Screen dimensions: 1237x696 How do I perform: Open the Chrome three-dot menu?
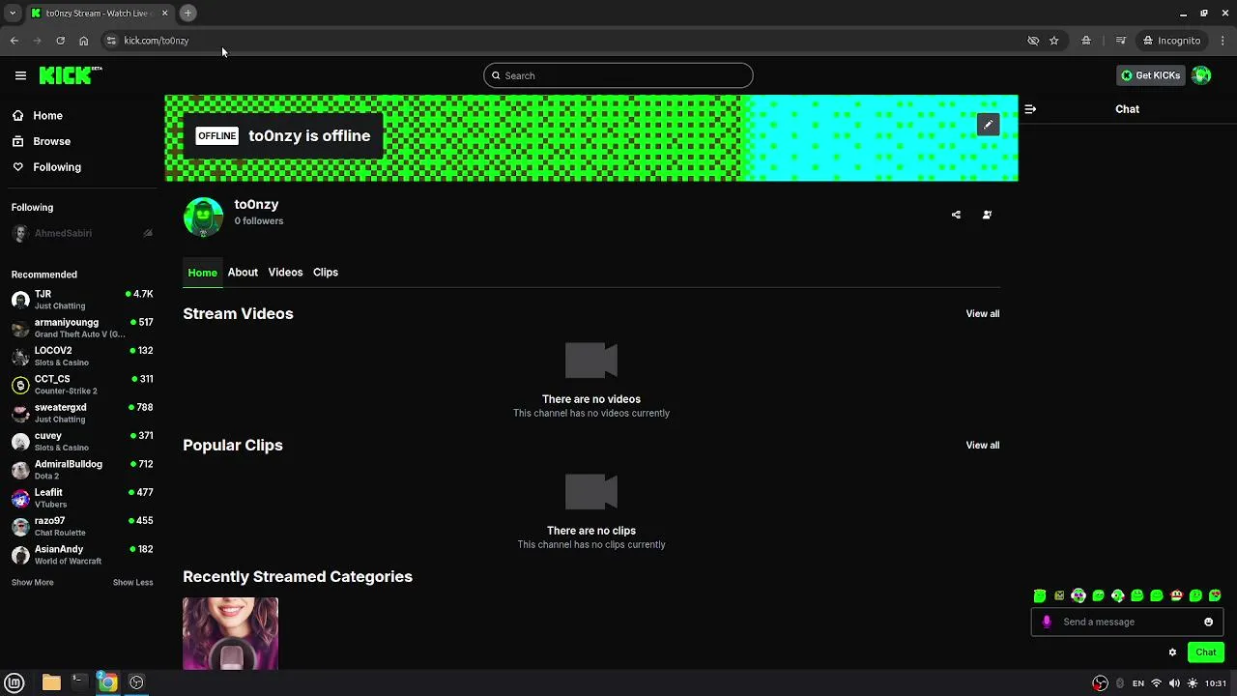tap(1223, 41)
